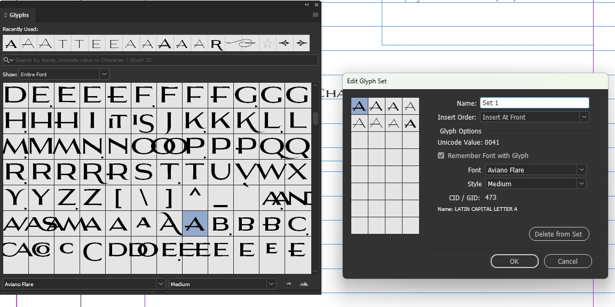This screenshot has height=307, width=615.
Task: Select the star glyph in Recently Used
Action: tap(267, 43)
